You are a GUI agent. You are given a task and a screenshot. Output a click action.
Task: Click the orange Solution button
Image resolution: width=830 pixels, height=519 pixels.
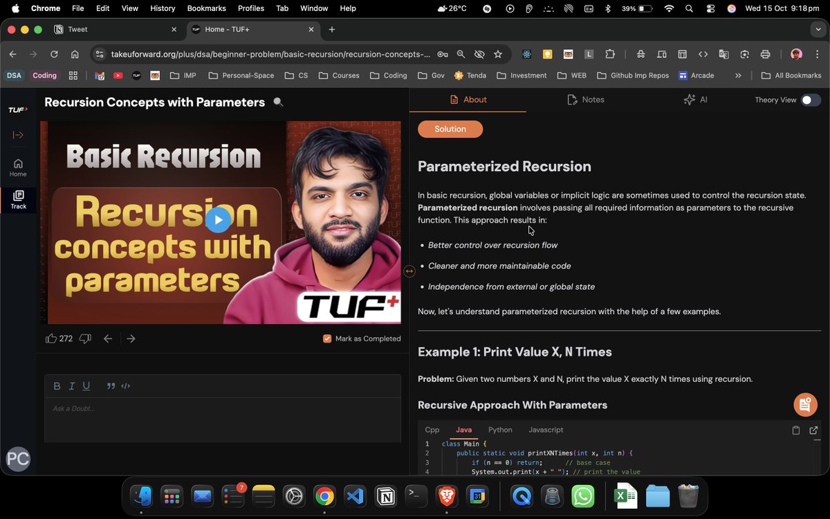pyautogui.click(x=450, y=129)
